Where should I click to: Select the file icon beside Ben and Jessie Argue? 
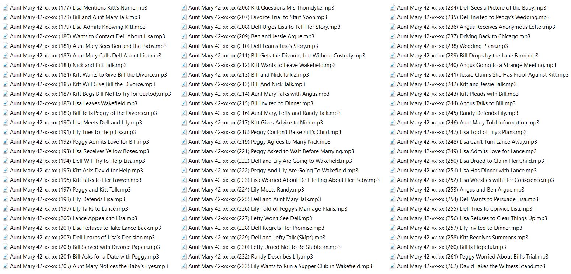click(184, 36)
